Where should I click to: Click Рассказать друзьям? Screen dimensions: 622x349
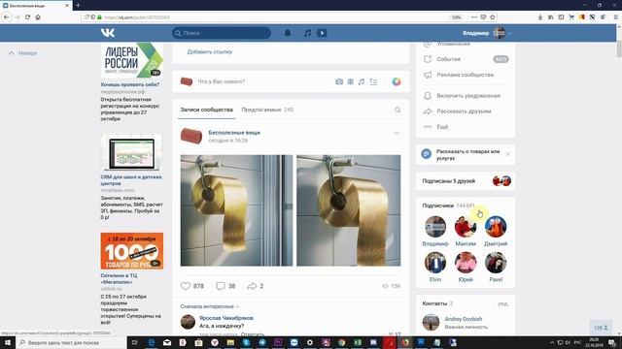[465, 111]
